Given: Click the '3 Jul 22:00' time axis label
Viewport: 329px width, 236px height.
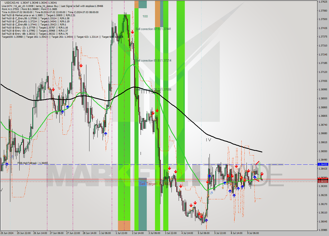Looking at the screenshot, I should pyautogui.click(x=171, y=233).
